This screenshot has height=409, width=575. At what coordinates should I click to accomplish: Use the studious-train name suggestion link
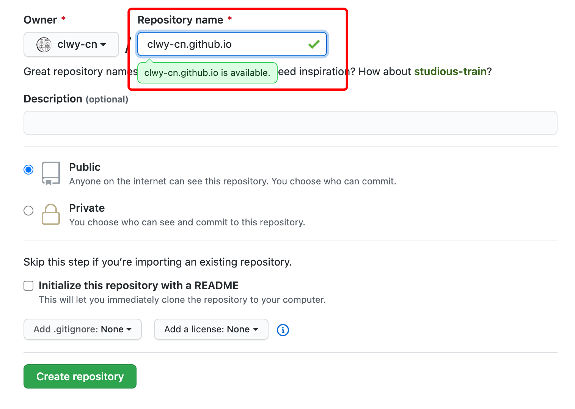[450, 71]
